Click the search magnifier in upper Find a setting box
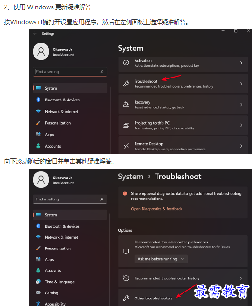This screenshot has width=252, height=306. (x=102, y=71)
